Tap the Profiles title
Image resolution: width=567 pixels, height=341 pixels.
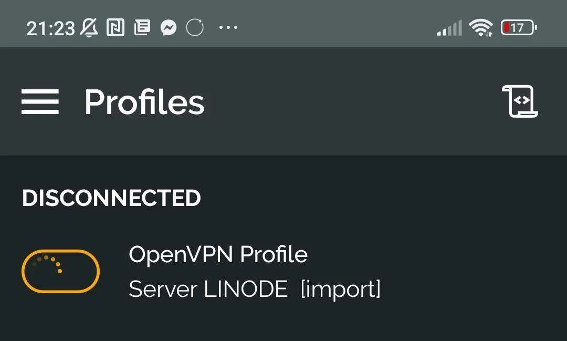pyautogui.click(x=145, y=102)
